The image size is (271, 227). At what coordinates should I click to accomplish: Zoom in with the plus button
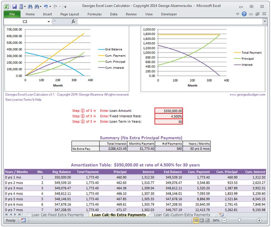(x=259, y=220)
